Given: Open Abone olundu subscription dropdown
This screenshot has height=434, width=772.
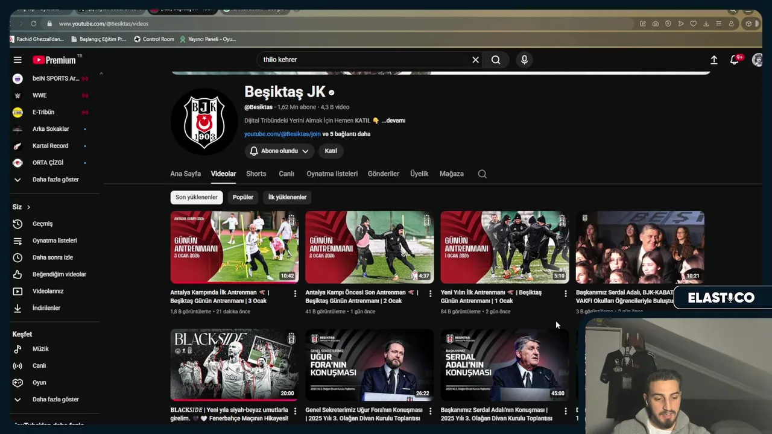Looking at the screenshot, I should tap(279, 151).
